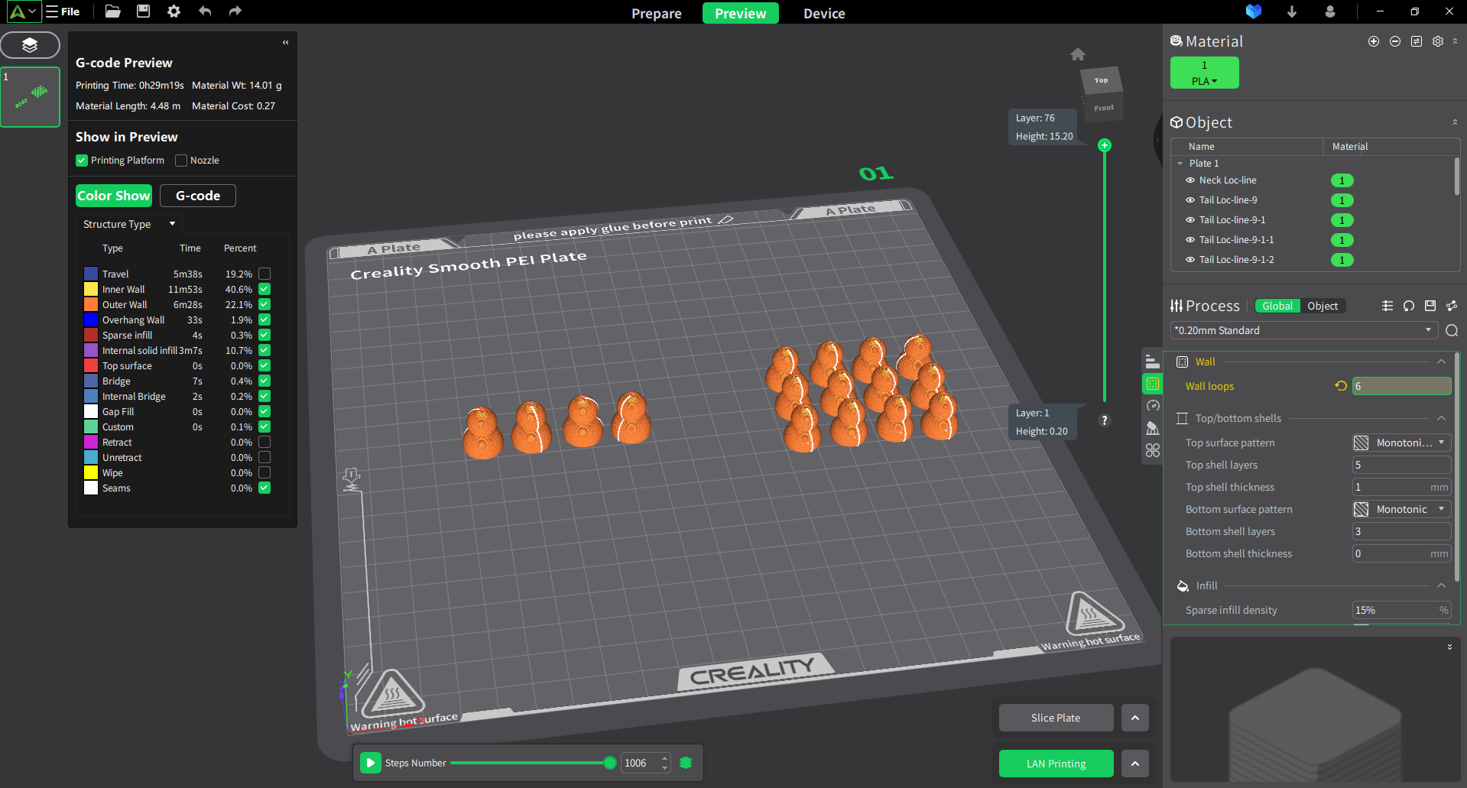
Task: Hide Neck Loc-line object eye icon
Action: pyautogui.click(x=1190, y=180)
